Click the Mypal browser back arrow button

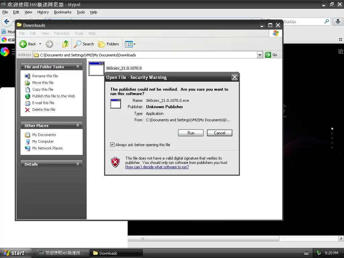tap(7, 21)
